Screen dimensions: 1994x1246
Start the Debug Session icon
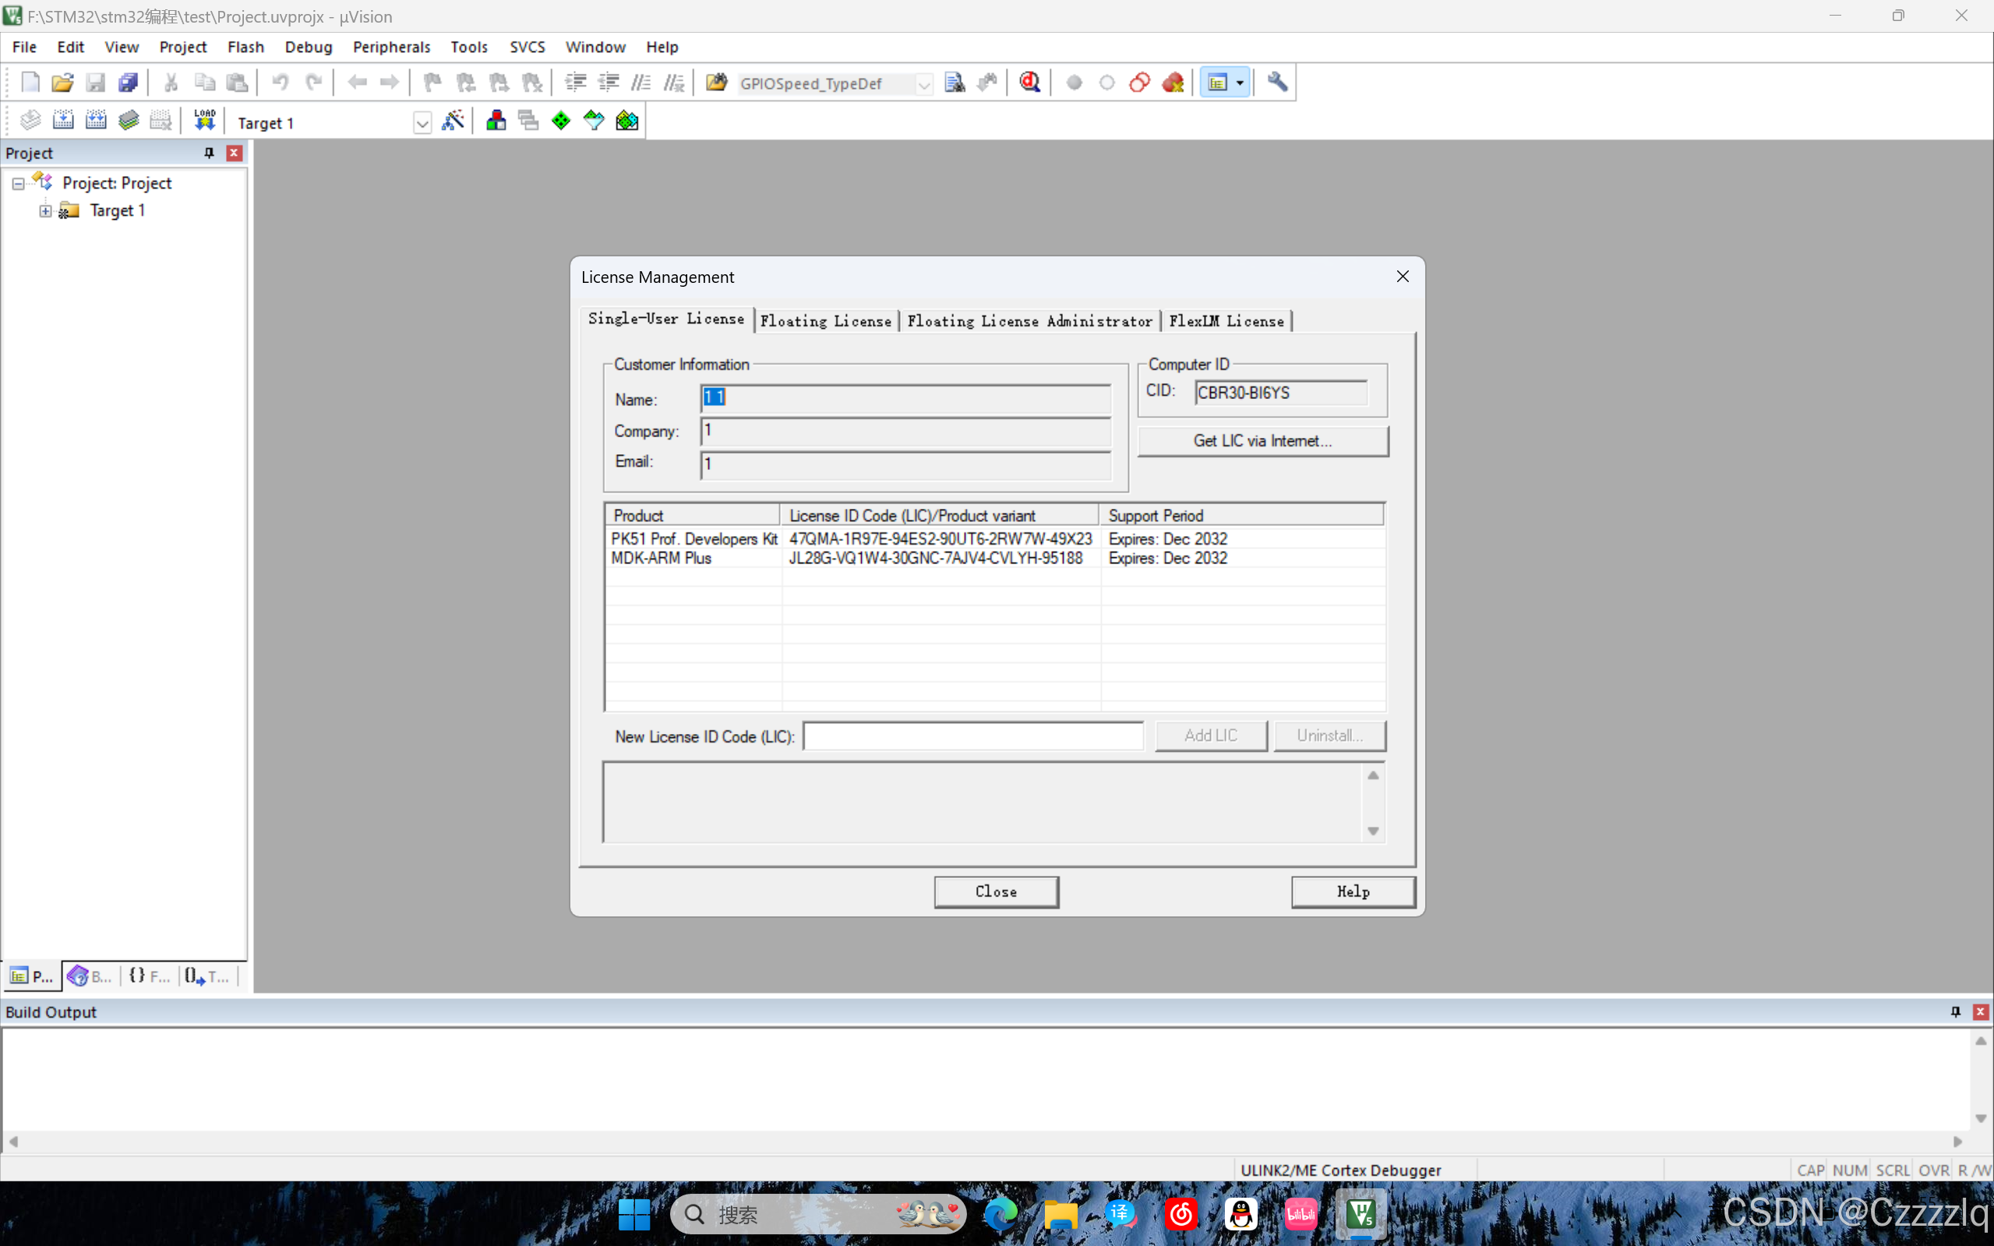tap(1029, 83)
